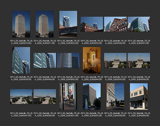Screen dimensions: 160x126
Task: Open the twin-spire skyscraper thumbnail 5L8Y0032
Action: (x=68, y=24)
